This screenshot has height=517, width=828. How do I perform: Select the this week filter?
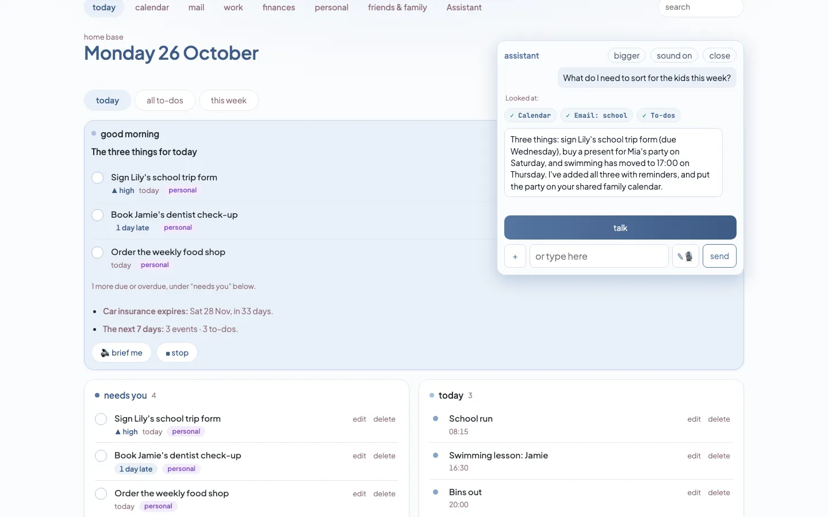tap(229, 101)
